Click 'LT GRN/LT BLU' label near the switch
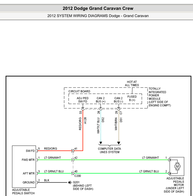The image size is (193, 196). click(54, 171)
